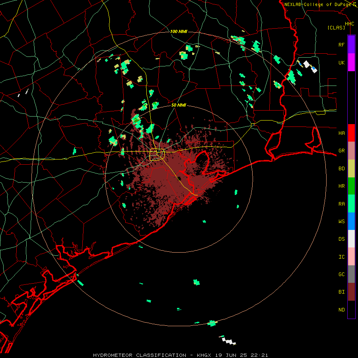The image size is (358, 358).
Task: Click the BI brown legend swatch
Action: [351, 292]
